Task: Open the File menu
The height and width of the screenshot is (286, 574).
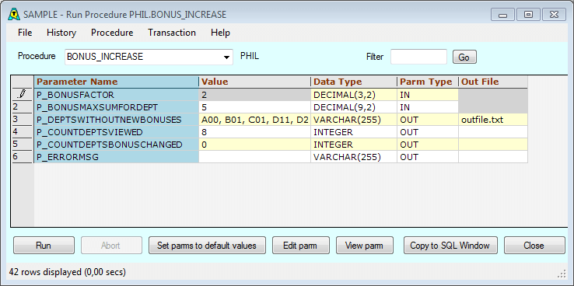Action: (25, 33)
